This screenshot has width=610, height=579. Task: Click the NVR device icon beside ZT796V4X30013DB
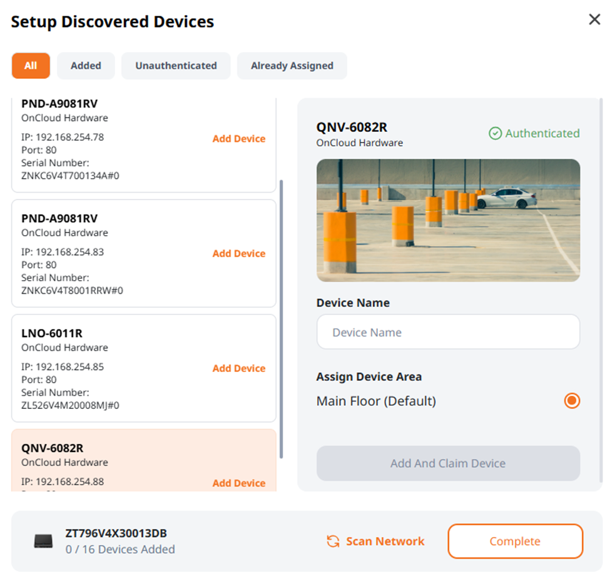click(43, 541)
